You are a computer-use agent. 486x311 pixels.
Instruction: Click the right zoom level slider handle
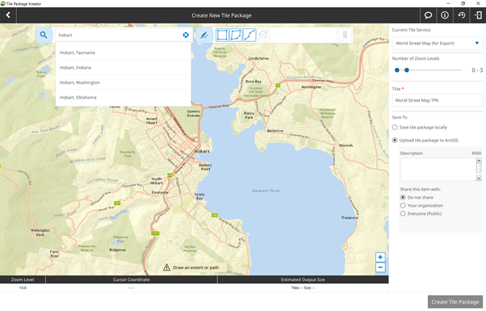pos(407,70)
